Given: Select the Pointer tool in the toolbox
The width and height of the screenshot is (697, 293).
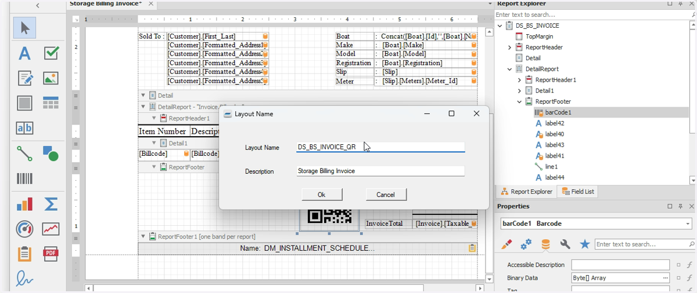Looking at the screenshot, I should click(24, 28).
